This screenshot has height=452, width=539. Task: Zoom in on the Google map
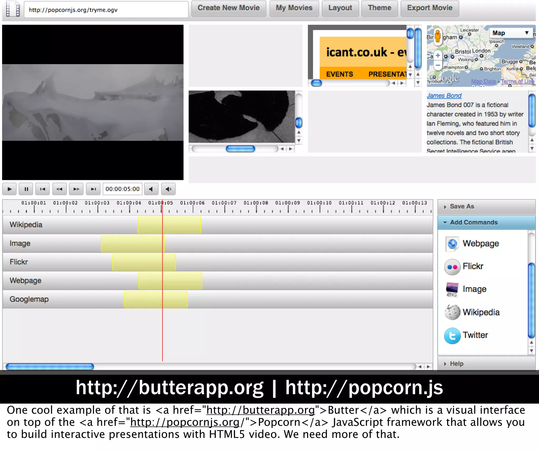coord(438,55)
